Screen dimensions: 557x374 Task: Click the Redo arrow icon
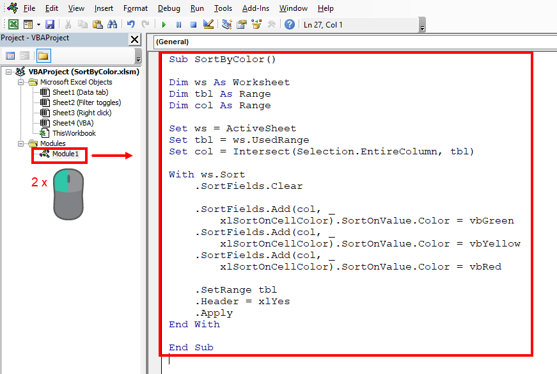pyautogui.click(x=145, y=24)
